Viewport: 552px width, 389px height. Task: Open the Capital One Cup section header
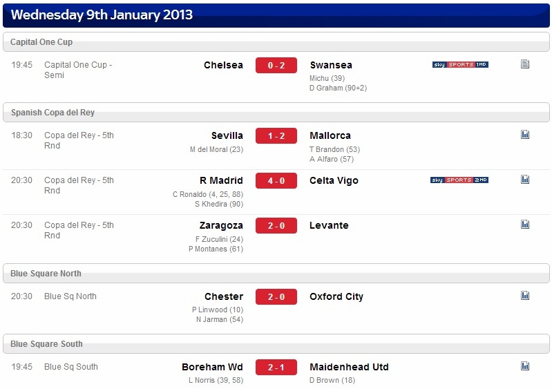click(x=276, y=42)
